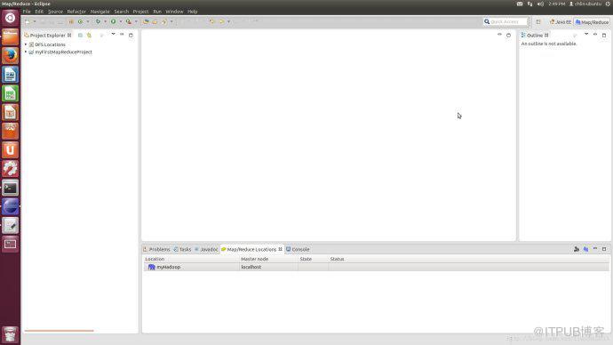The image size is (613, 345).
Task: Open the Run menu
Action: (x=157, y=12)
